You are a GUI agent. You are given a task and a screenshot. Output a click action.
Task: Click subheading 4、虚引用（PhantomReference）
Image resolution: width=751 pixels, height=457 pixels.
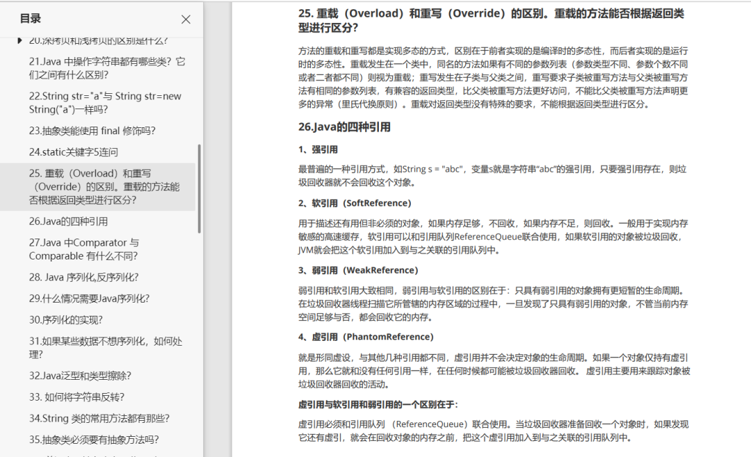(x=366, y=337)
